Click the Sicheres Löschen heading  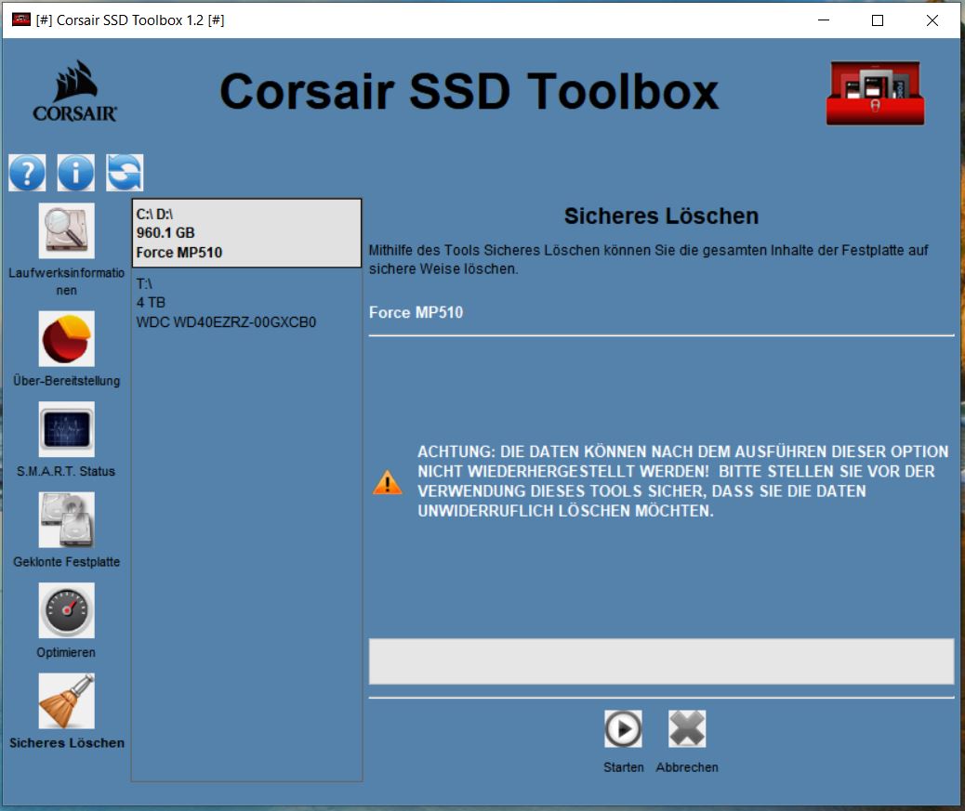(x=661, y=216)
